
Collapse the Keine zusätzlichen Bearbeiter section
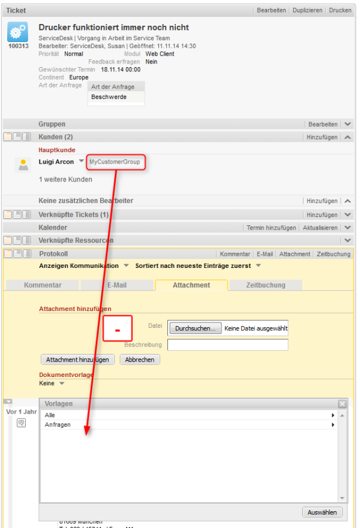pos(348,201)
